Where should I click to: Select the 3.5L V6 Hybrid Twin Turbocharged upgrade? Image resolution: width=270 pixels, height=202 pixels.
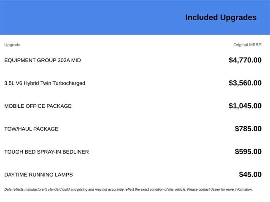pos(45,83)
